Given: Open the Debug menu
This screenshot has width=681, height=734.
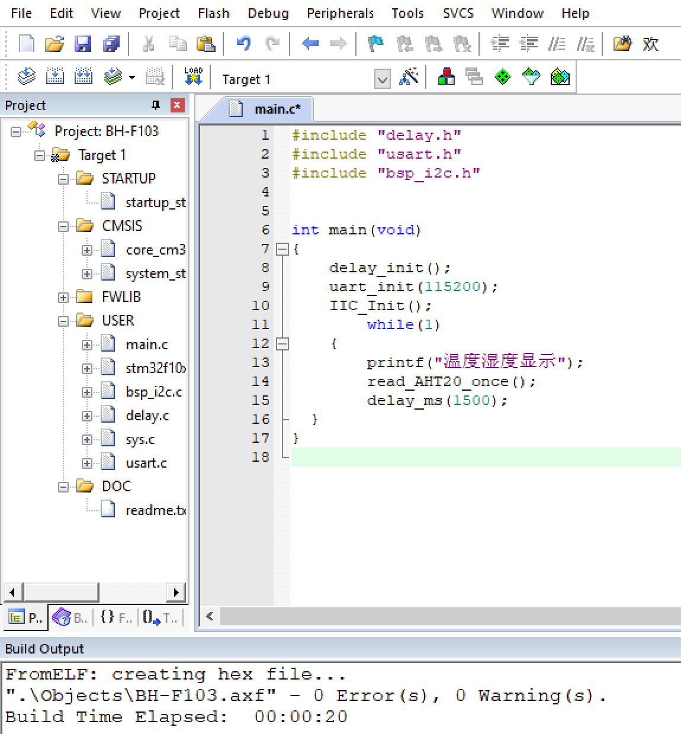Looking at the screenshot, I should pyautogui.click(x=268, y=13).
